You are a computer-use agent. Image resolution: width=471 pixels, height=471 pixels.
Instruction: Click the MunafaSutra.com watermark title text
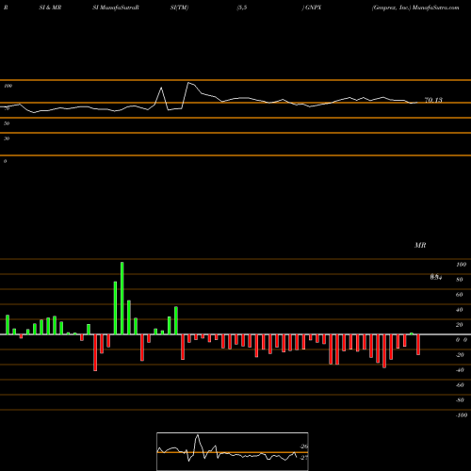(436, 8)
